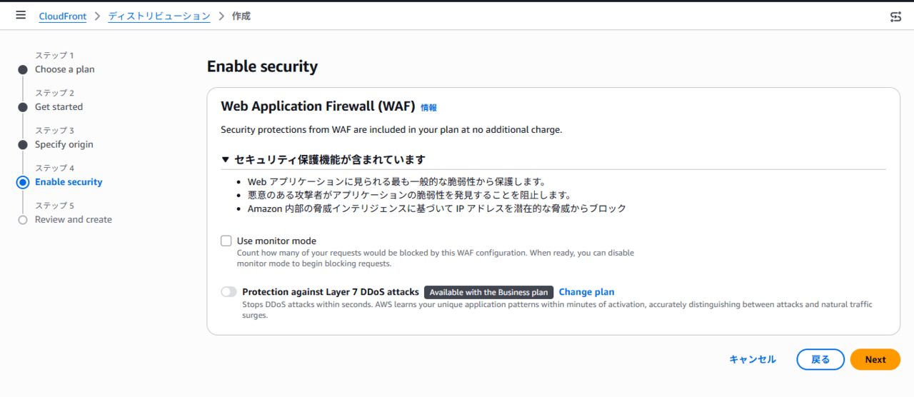
Task: Open the 情報 info link beside WAF
Action: click(x=428, y=108)
